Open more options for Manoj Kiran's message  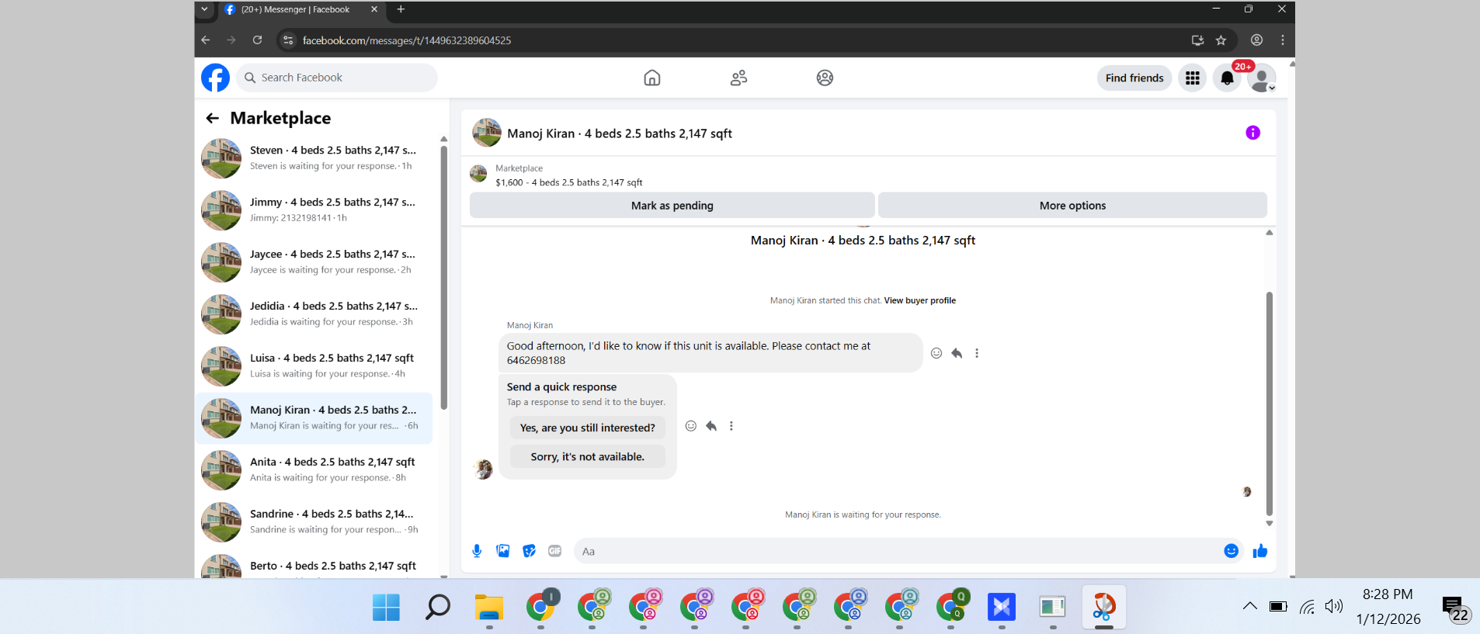pyautogui.click(x=977, y=353)
